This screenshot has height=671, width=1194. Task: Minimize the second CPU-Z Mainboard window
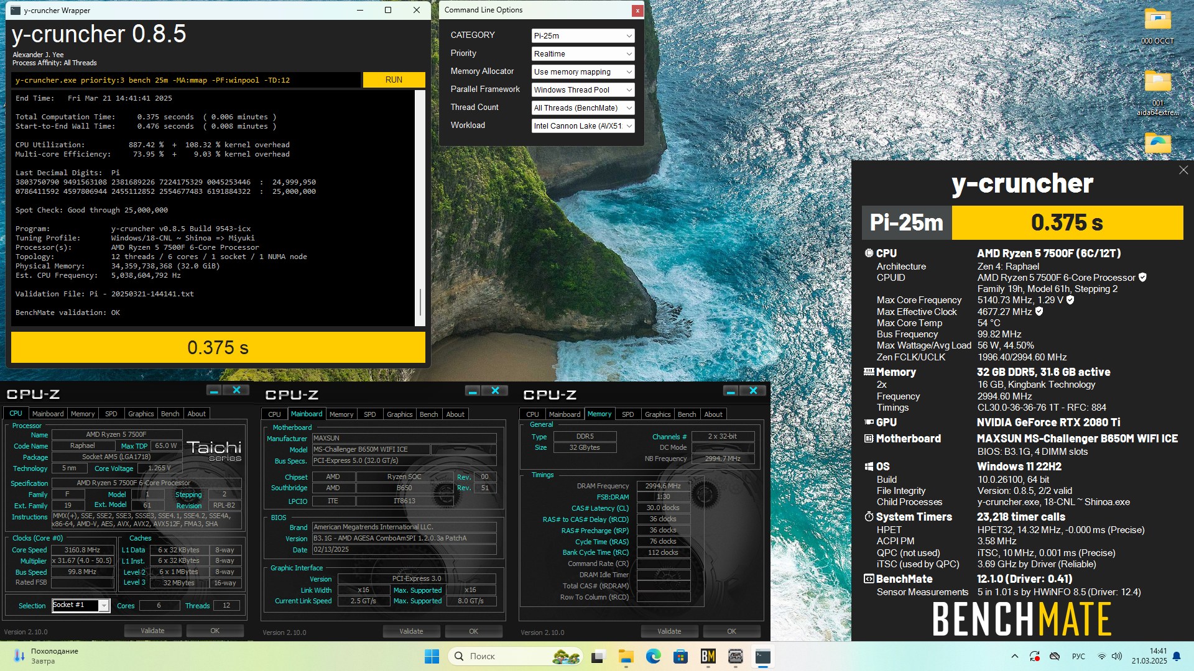(473, 391)
